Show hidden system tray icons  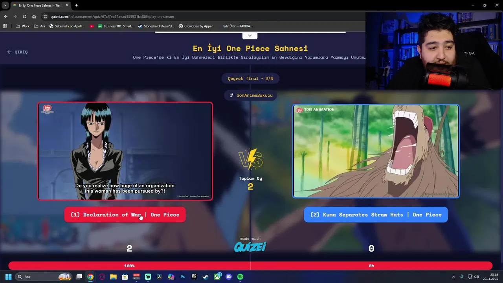tap(453, 277)
